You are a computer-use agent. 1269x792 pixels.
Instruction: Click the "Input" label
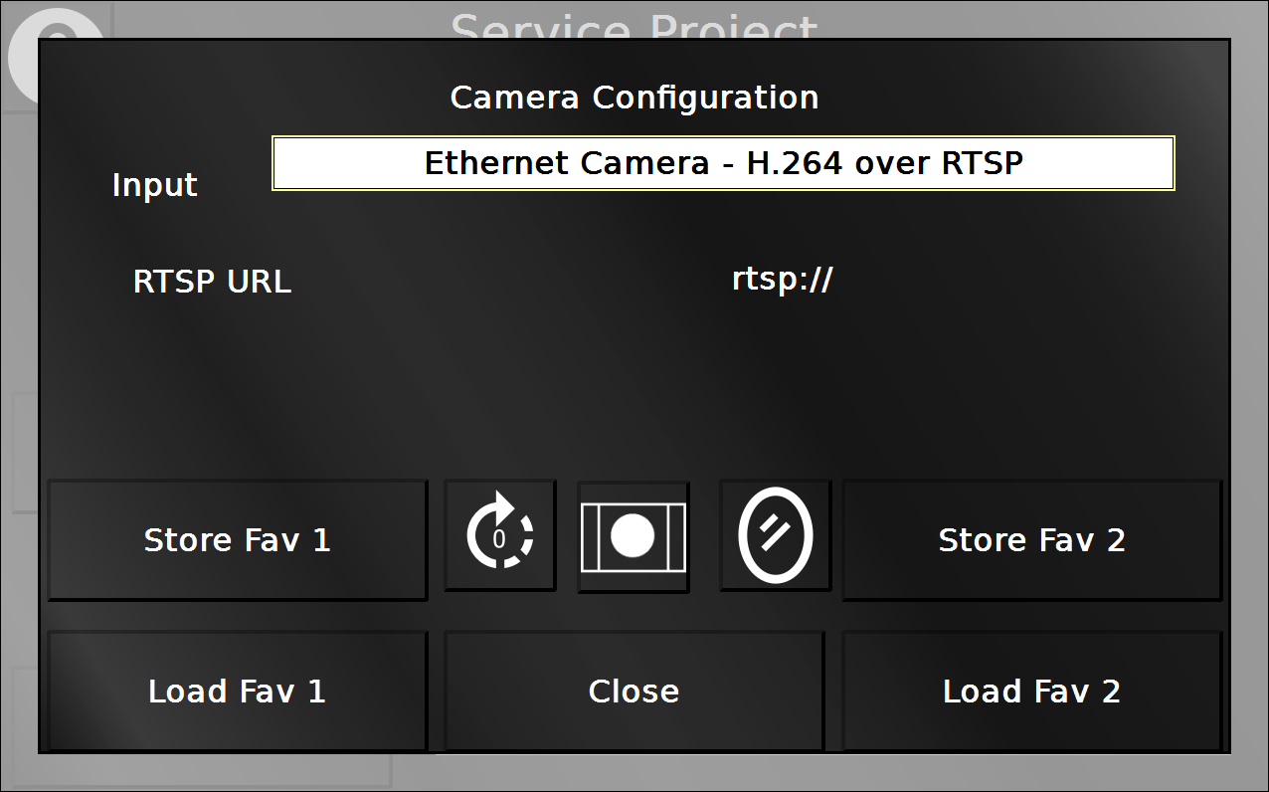[154, 185]
